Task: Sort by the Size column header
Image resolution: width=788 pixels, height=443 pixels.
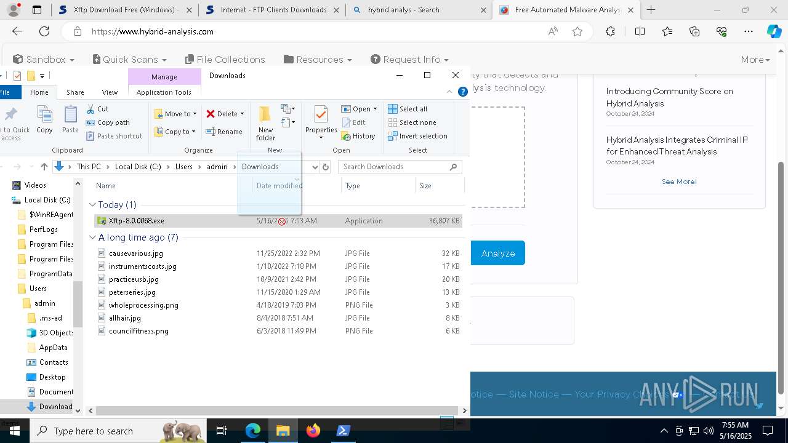Action: [x=440, y=185]
